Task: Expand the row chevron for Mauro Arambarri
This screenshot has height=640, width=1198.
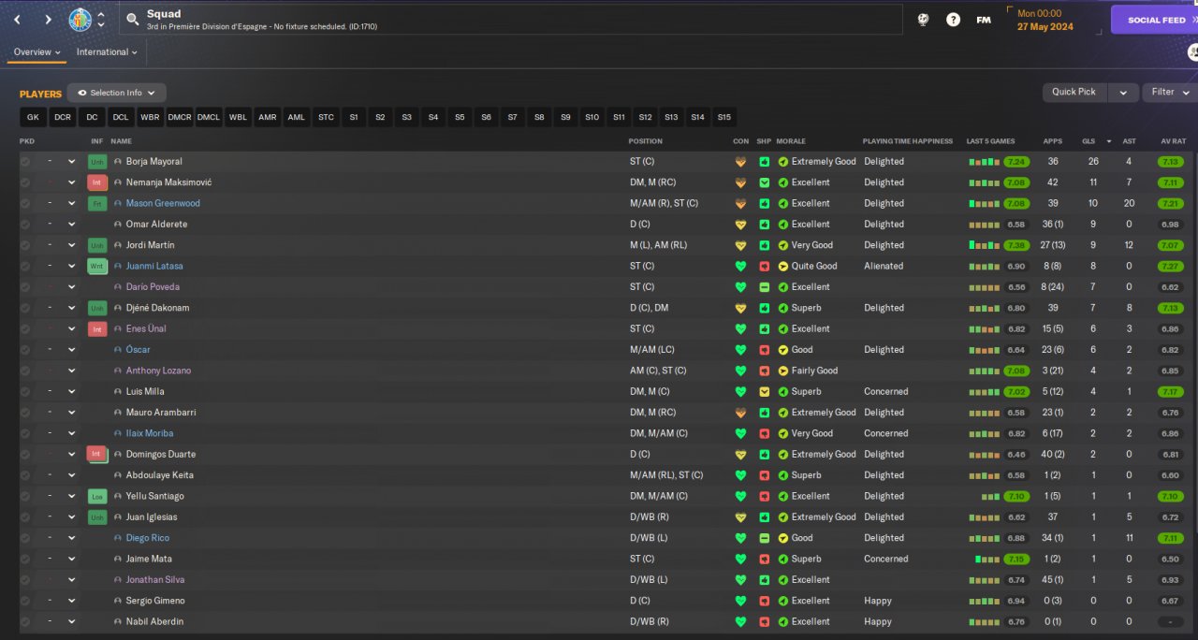Action: point(71,413)
